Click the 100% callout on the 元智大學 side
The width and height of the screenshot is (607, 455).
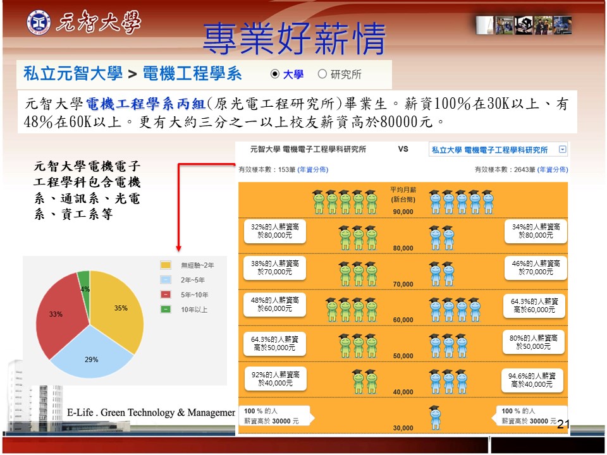tap(276, 416)
